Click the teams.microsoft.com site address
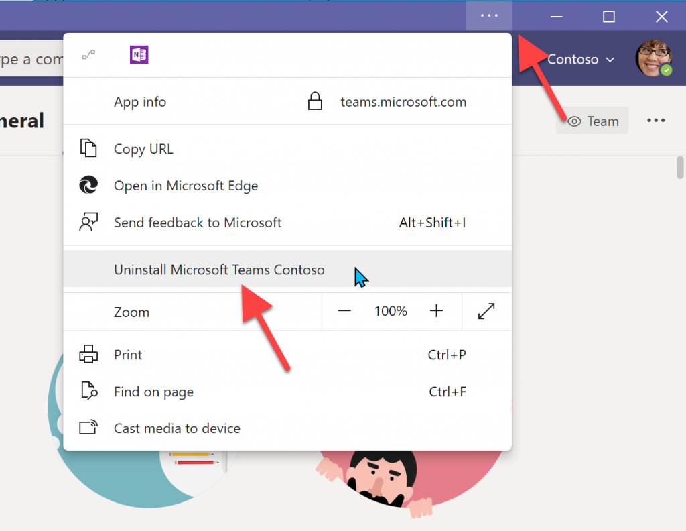The image size is (686, 531). tap(403, 101)
